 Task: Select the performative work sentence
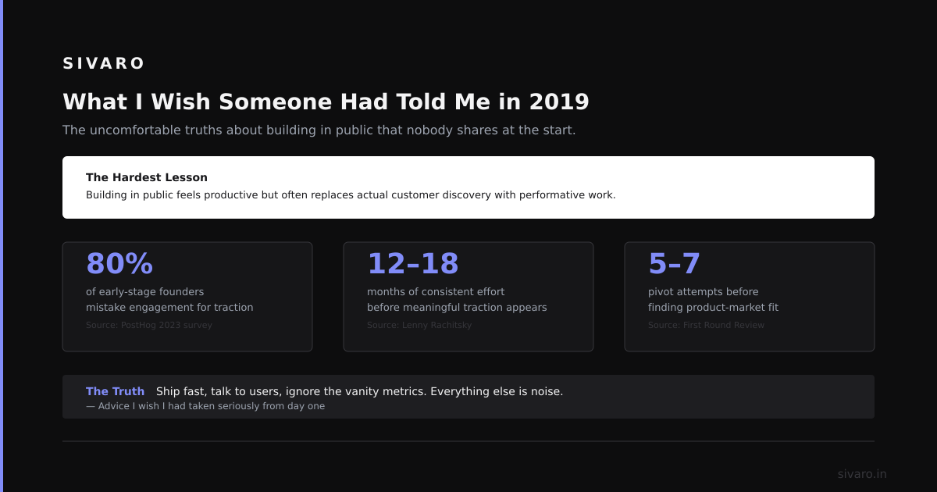coord(351,195)
